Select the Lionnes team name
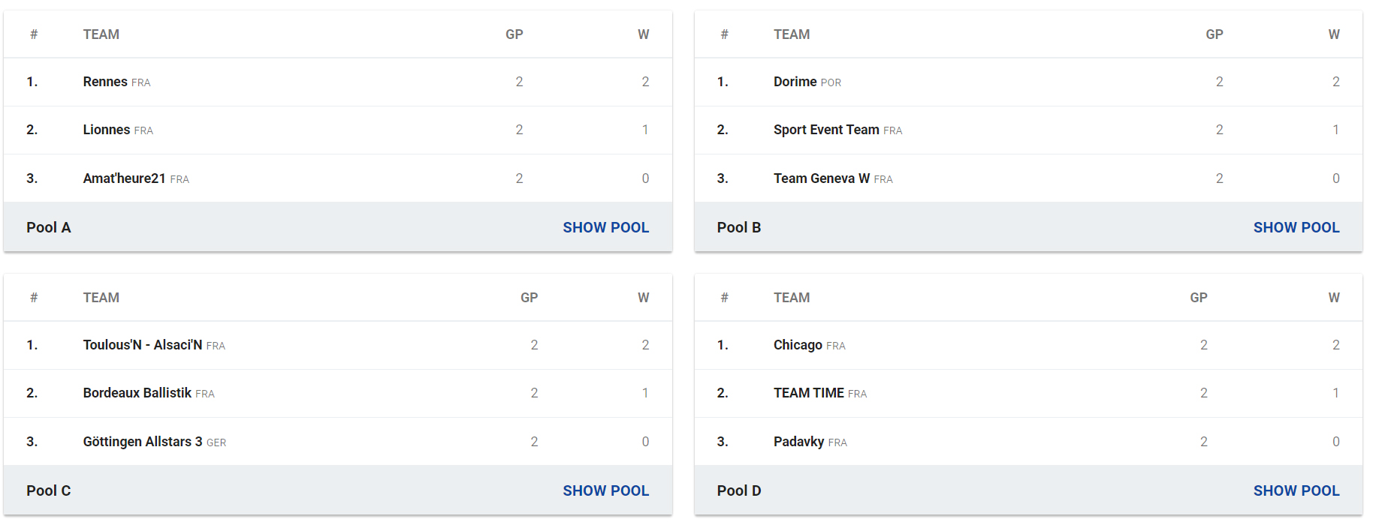This screenshot has height=525, width=1382. [107, 130]
